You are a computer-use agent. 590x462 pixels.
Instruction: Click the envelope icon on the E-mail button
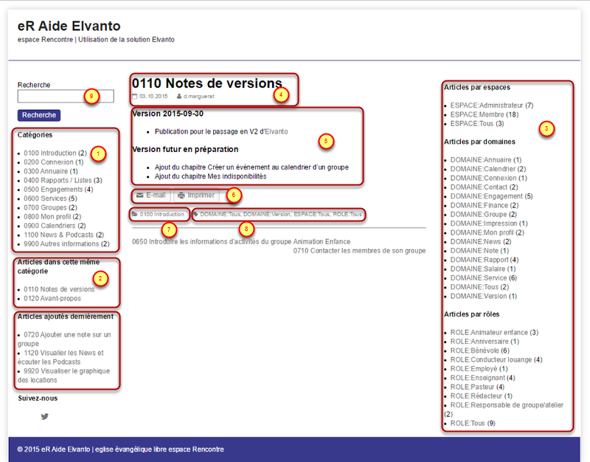pyautogui.click(x=139, y=194)
